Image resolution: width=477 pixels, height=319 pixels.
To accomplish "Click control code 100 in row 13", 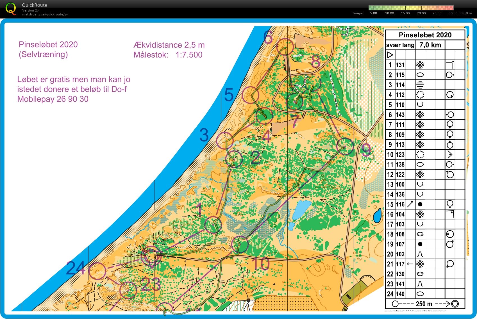I will tap(400, 184).
